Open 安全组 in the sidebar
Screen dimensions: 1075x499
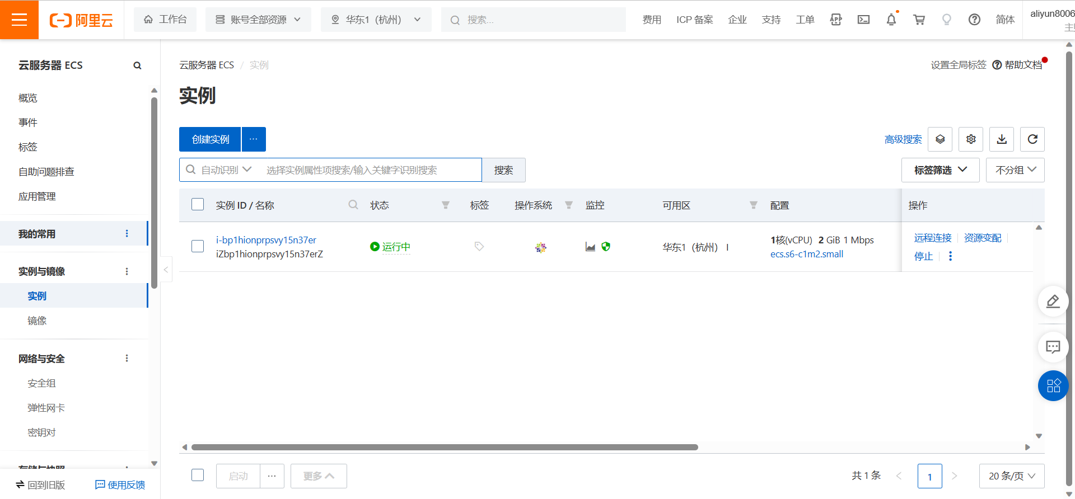click(x=41, y=383)
